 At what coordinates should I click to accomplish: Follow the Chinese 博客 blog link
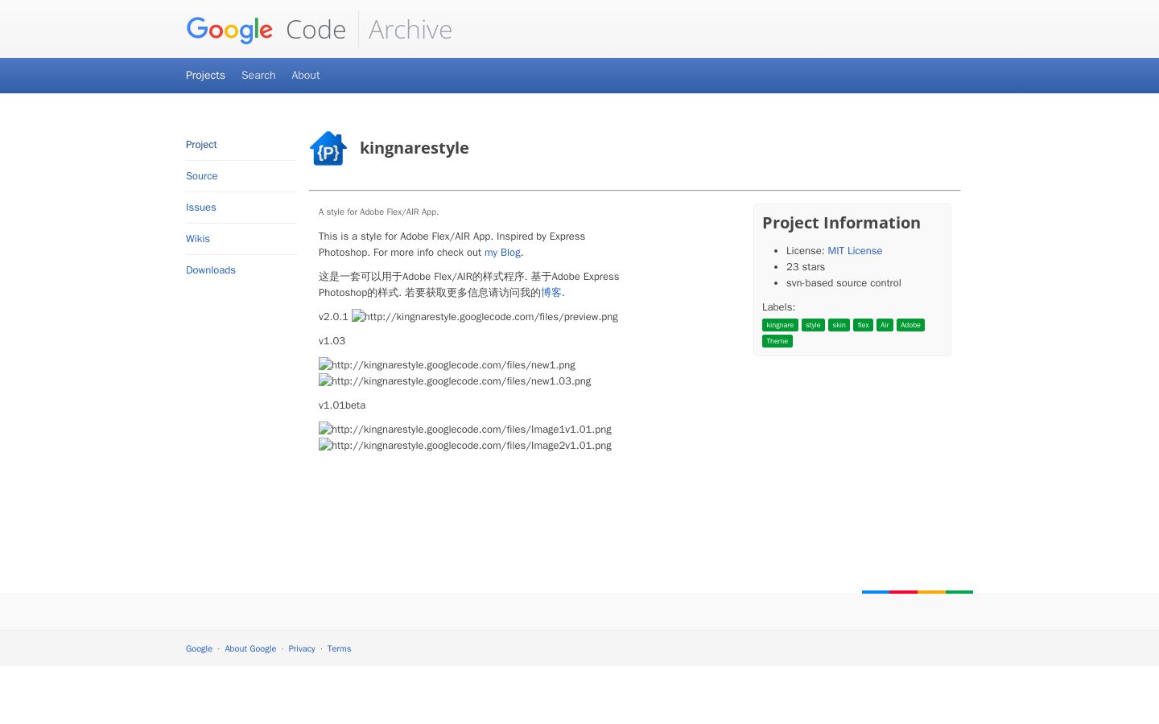[551, 293]
